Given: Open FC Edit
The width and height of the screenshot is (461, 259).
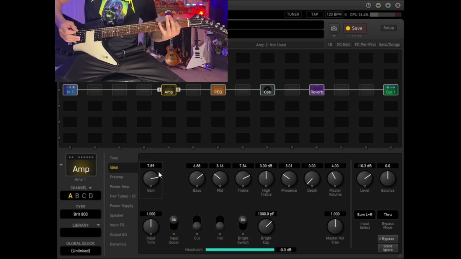Looking at the screenshot, I should [343, 45].
